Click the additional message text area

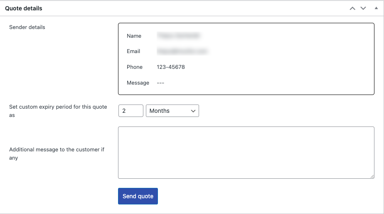click(x=246, y=153)
